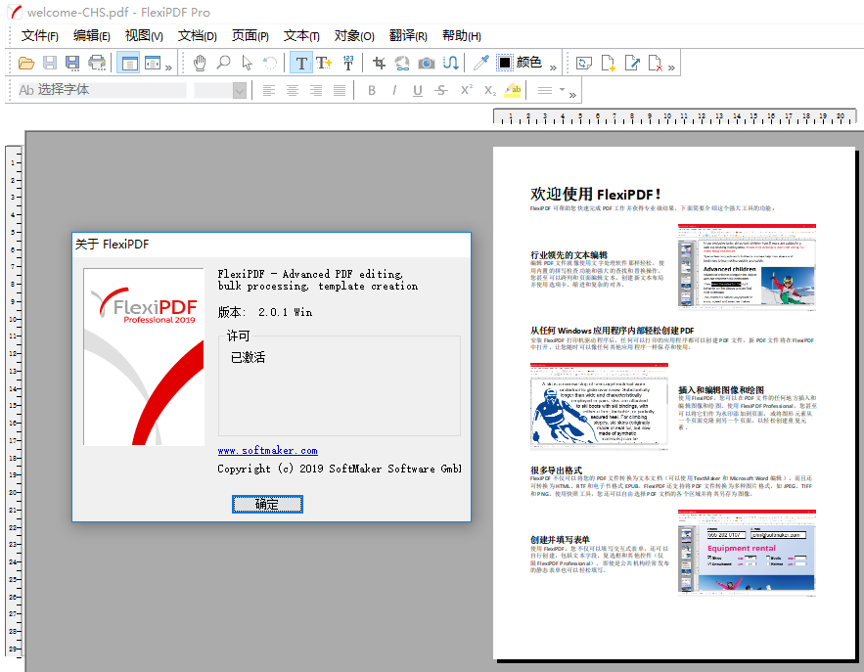Screen dimensions: 864x672
Task: Click the Equipment rental screenshot in page
Action: point(747,553)
